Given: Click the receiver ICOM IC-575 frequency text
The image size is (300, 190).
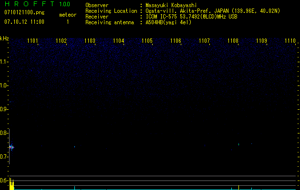Looking at the screenshot, I should tap(191, 17).
